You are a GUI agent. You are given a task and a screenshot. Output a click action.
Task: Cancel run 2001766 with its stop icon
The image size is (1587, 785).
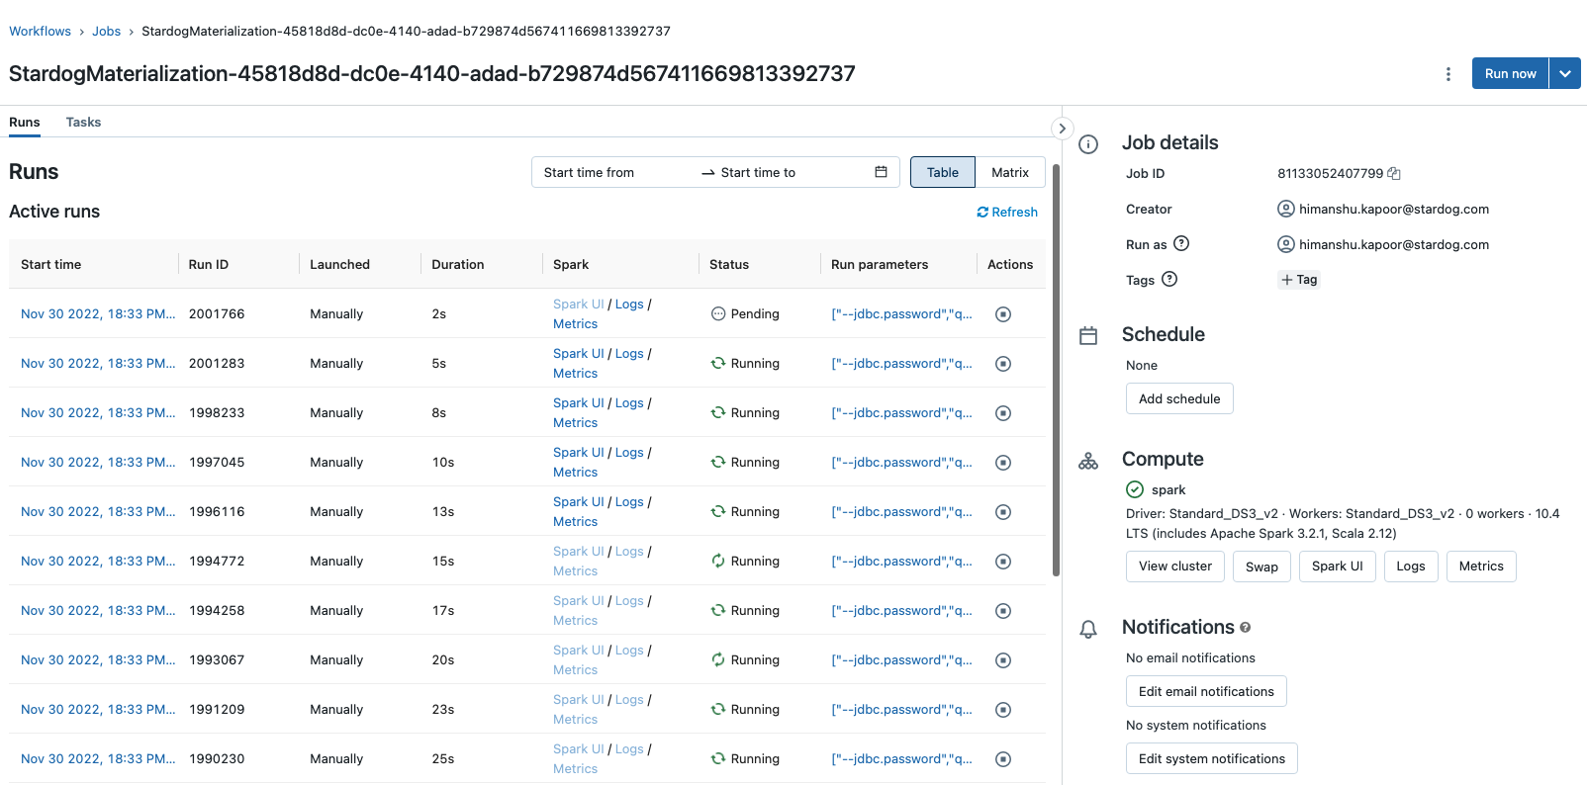coord(1002,314)
